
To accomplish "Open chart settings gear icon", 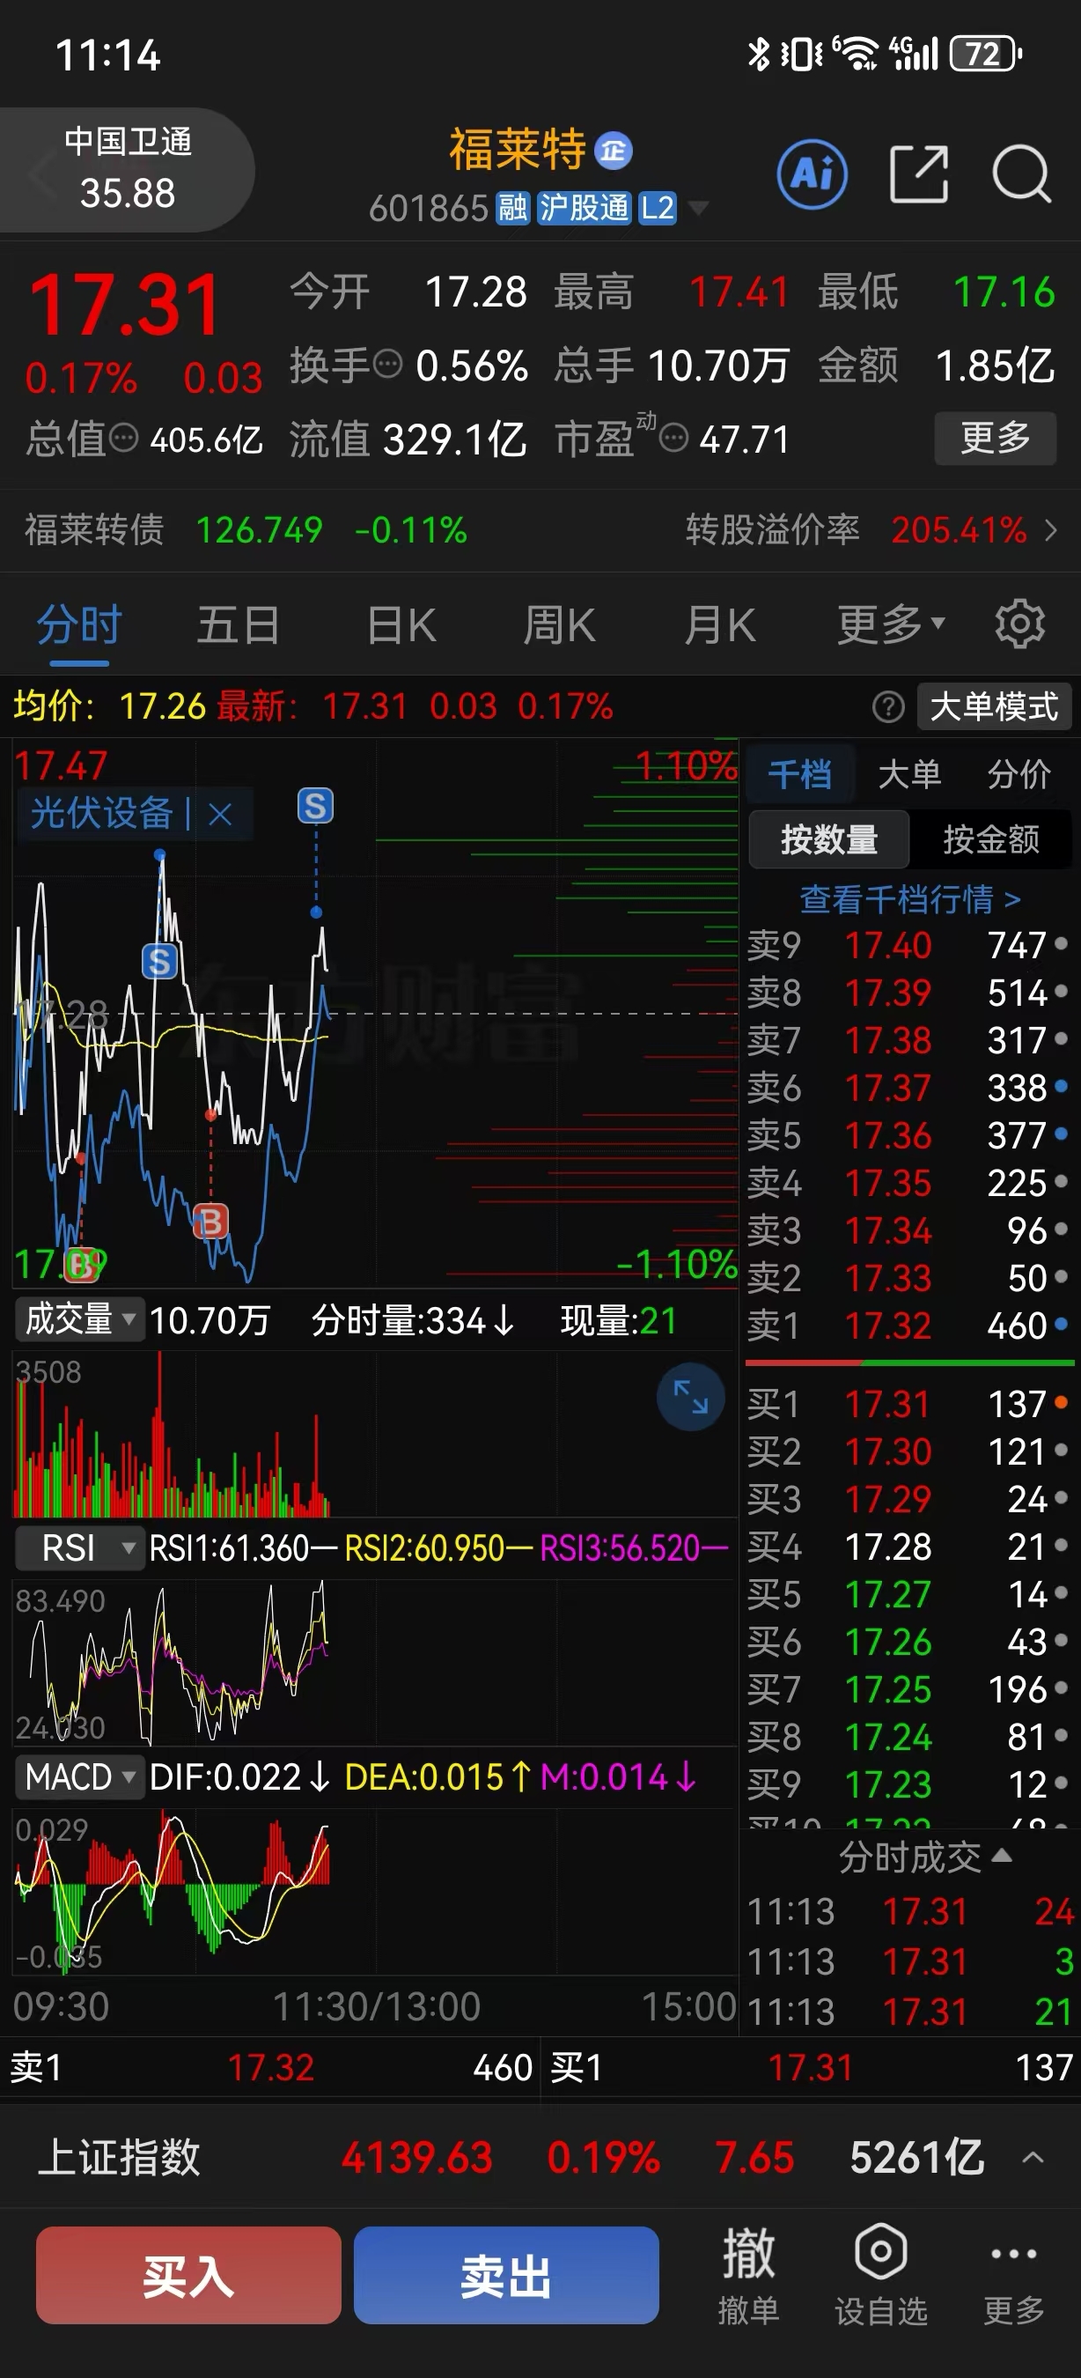I will pyautogui.click(x=1019, y=625).
